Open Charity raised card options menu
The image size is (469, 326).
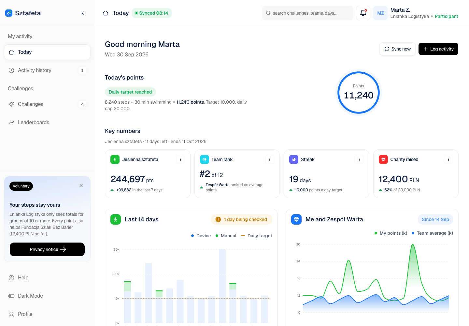448,159
